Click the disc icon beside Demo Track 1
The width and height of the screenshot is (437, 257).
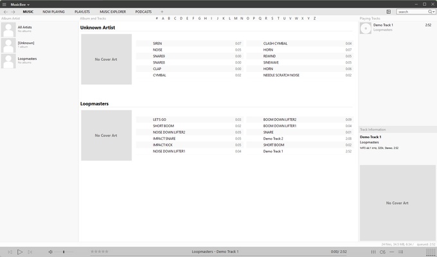pyautogui.click(x=366, y=28)
